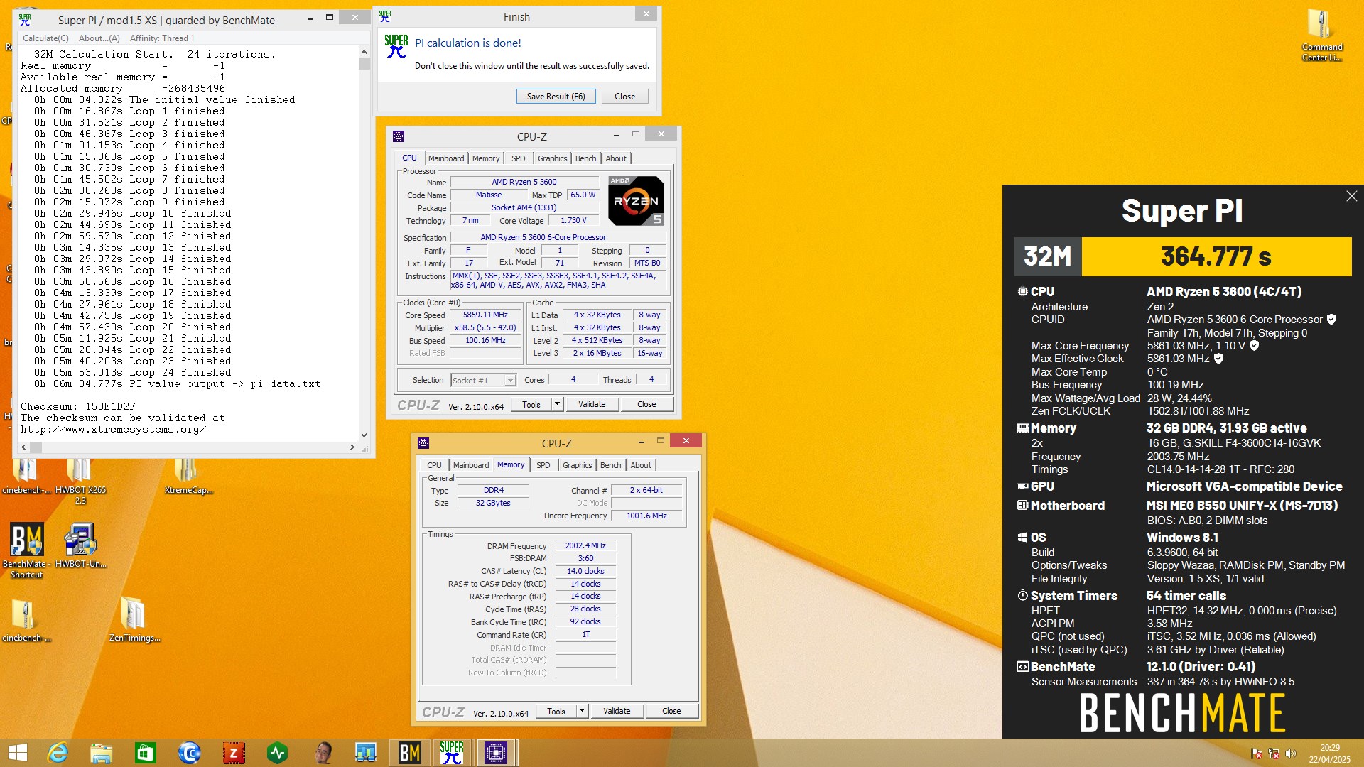Click Close button in upper CPU-Z
The height and width of the screenshot is (767, 1364).
646,404
